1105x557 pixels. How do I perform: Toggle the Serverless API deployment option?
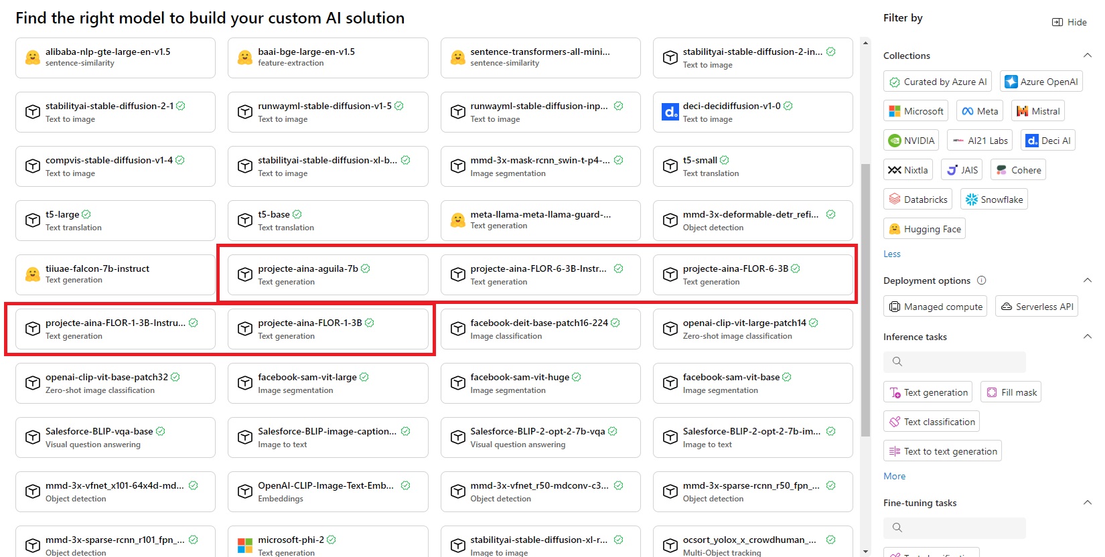click(x=1037, y=307)
